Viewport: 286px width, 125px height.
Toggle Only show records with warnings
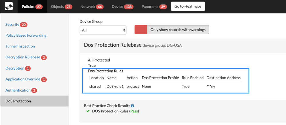tap(178, 30)
